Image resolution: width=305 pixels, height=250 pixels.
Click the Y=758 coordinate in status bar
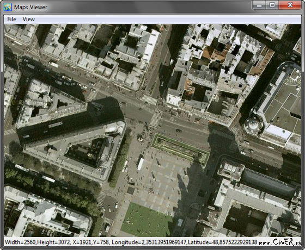coord(100,242)
